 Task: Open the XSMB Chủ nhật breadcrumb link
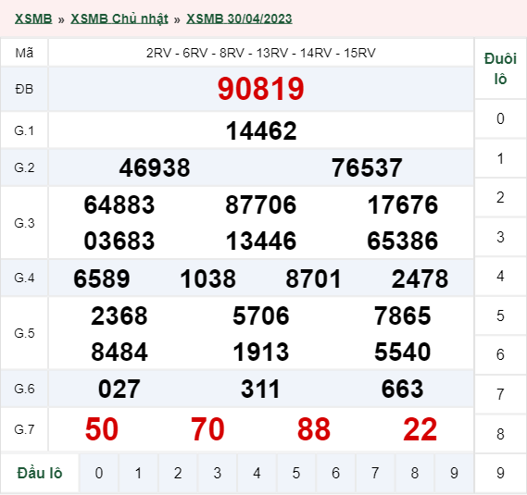119,19
